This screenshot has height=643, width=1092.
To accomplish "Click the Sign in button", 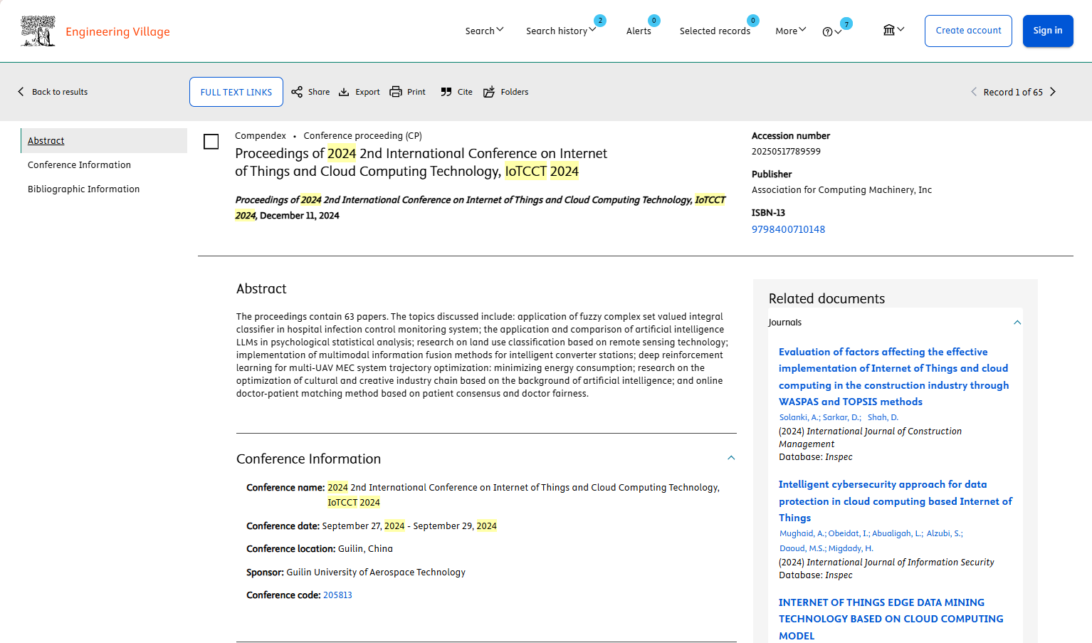I will (1048, 31).
